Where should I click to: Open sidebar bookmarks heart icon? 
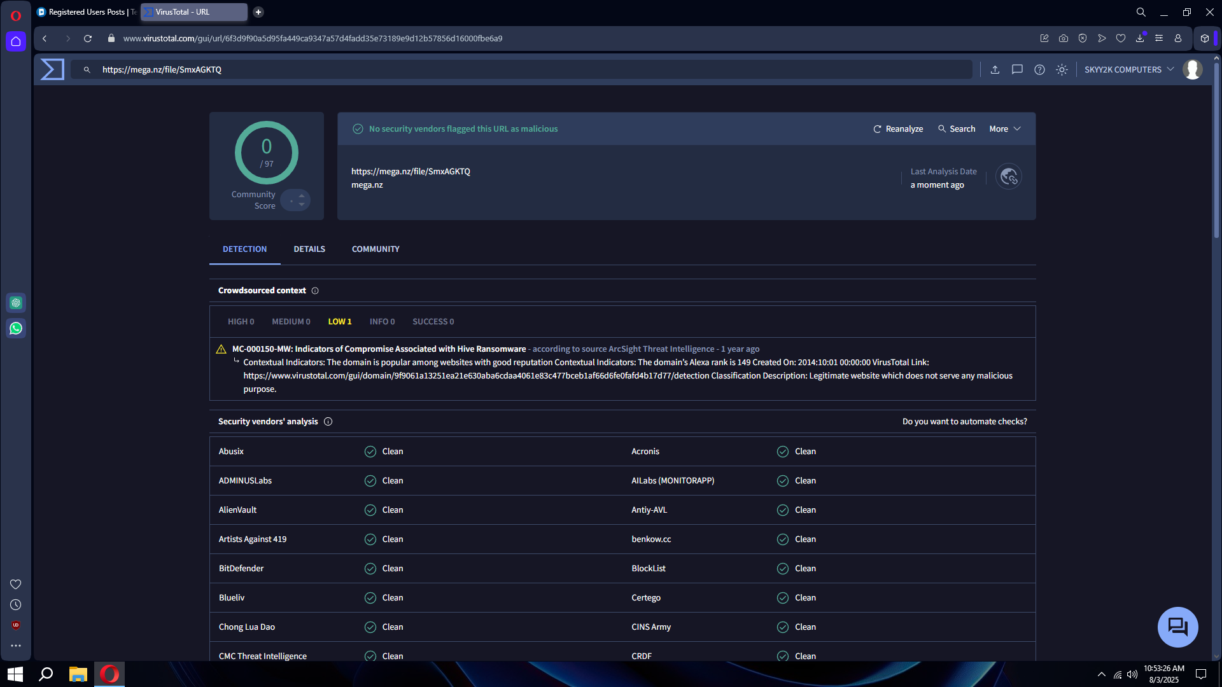click(x=16, y=584)
